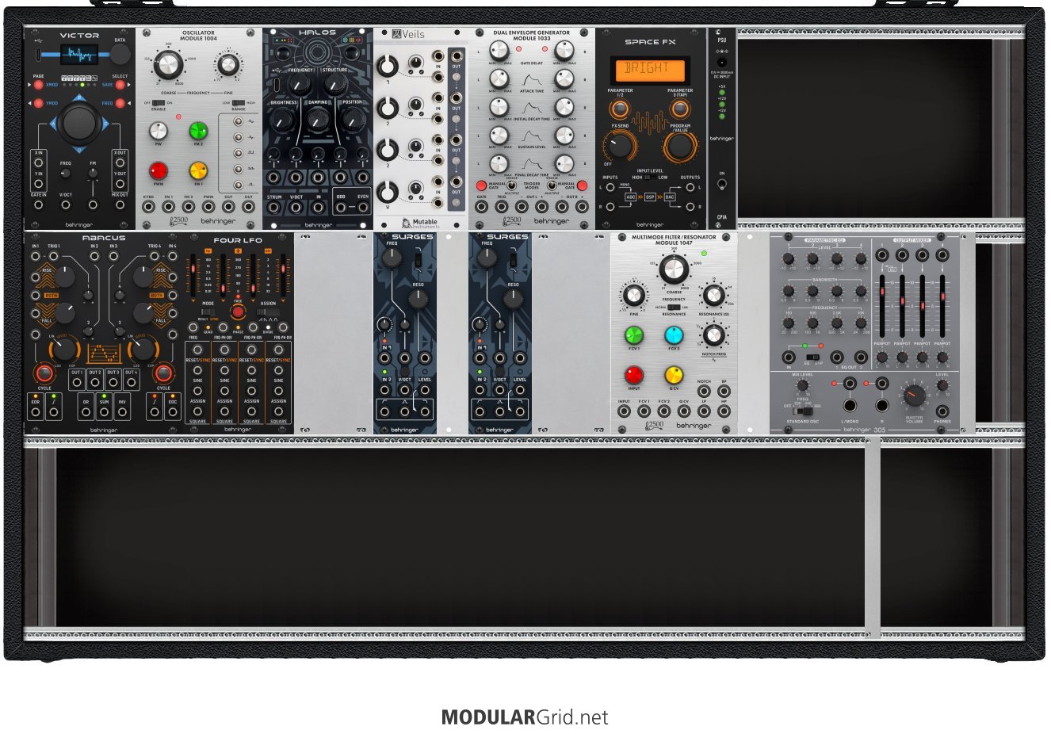
Task: Click the USB-C port on Victor
Action: point(38,55)
